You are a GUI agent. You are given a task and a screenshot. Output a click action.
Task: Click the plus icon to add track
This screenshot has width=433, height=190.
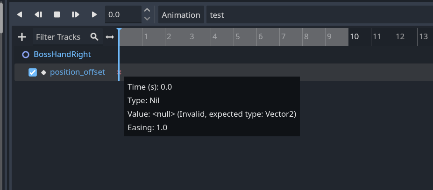pos(21,37)
